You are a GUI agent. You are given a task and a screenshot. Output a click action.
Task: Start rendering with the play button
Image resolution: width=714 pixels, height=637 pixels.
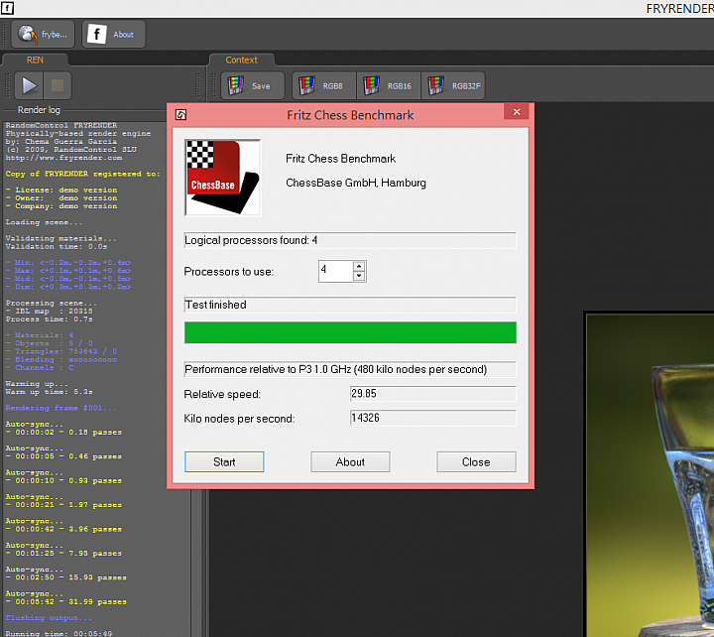pyautogui.click(x=29, y=85)
